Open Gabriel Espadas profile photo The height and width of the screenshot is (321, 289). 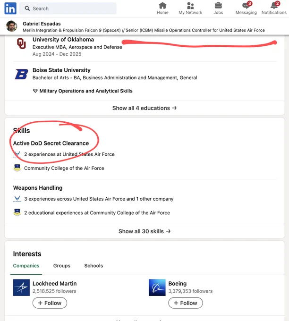coord(12,26)
